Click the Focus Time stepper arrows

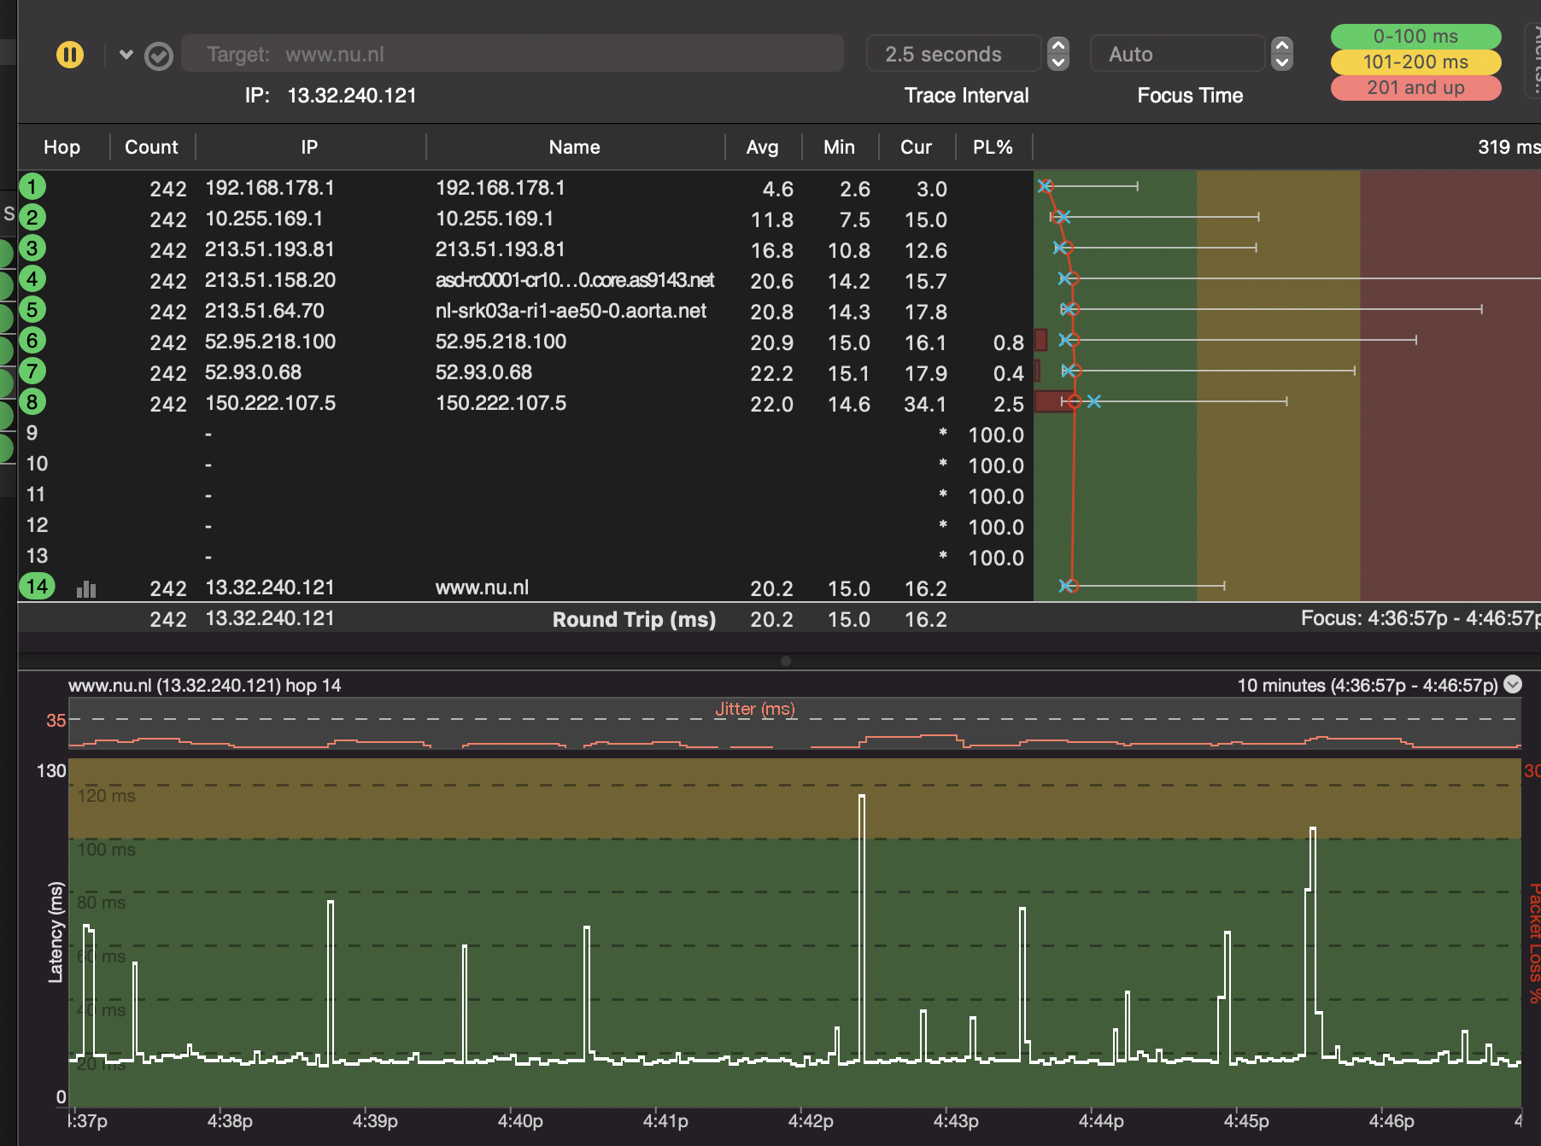(x=1282, y=55)
